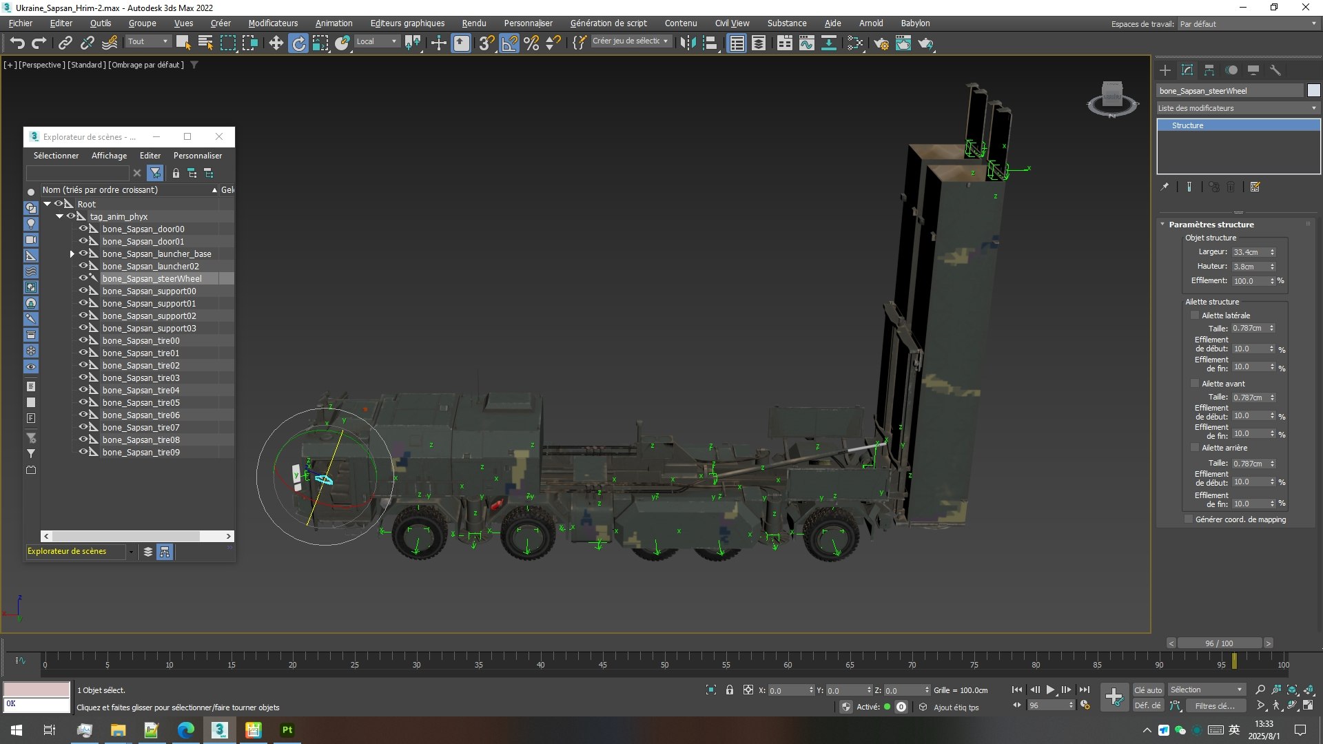This screenshot has height=744, width=1323.
Task: Click the time slider showing 96 / 100
Action: [1219, 643]
